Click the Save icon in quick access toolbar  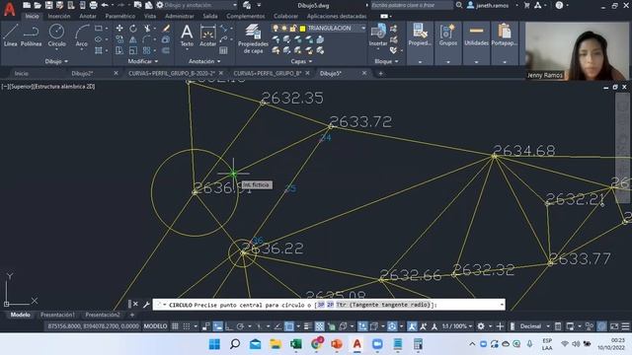(x=48, y=5)
